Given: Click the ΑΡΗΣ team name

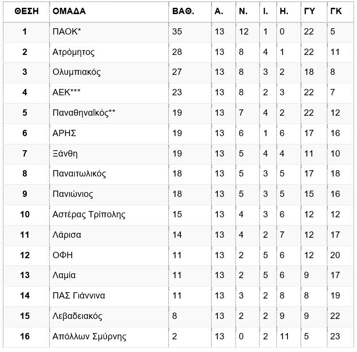Looking at the screenshot, I should pyautogui.click(x=64, y=133).
